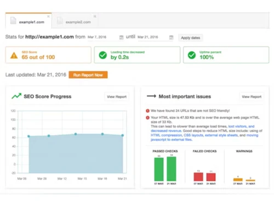Click the error icon beside HTML size issue

147,118
